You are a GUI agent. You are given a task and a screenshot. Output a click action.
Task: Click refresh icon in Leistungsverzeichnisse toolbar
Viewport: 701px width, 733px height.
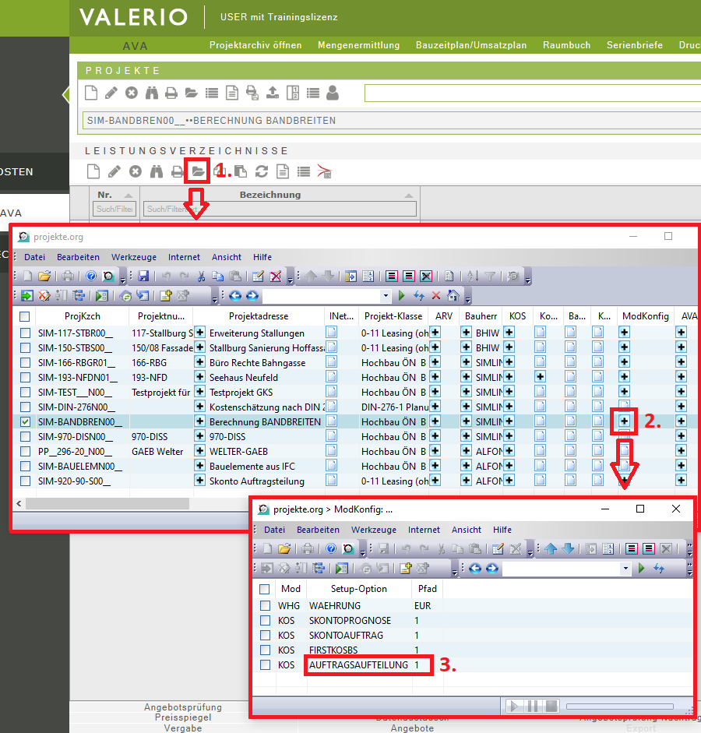point(262,171)
